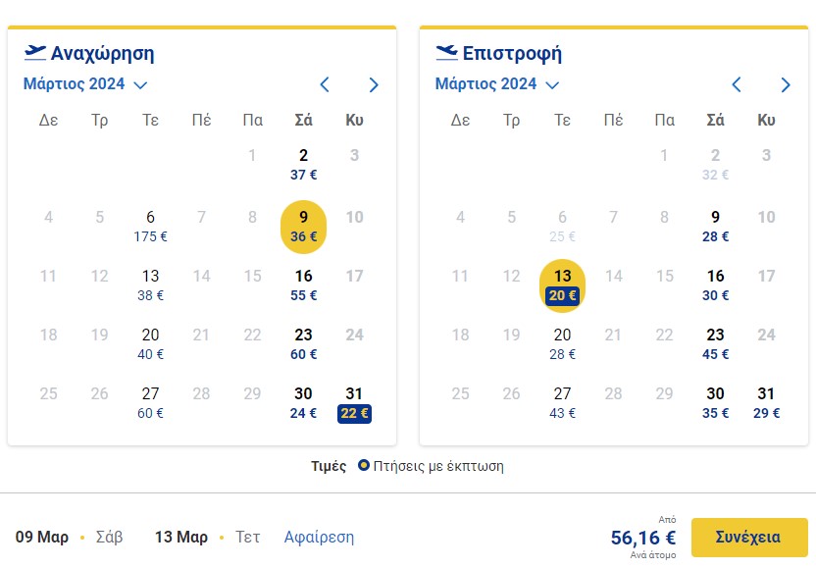Choose March 6 departure at 175 €
Screen dimensions: 816x568
(x=150, y=227)
